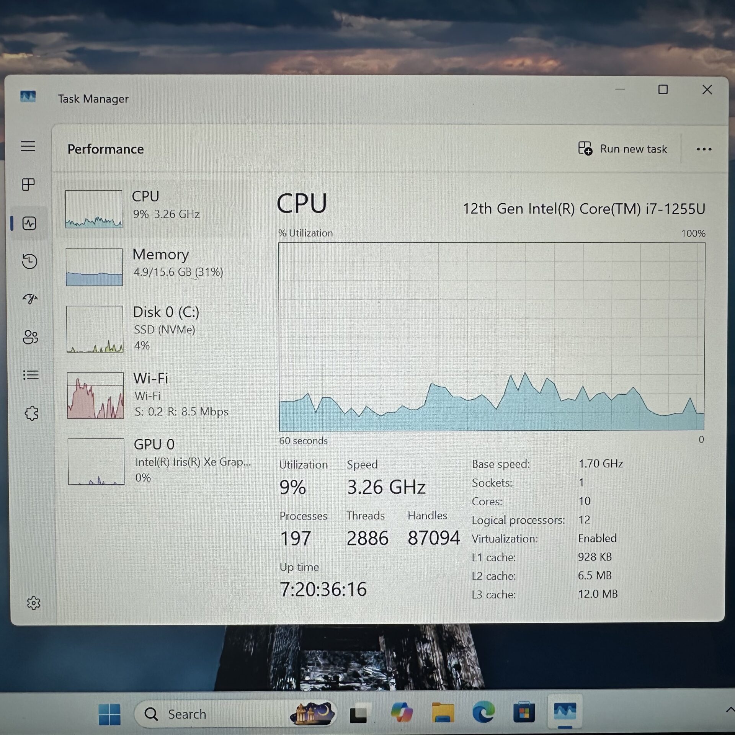Viewport: 735px width, 735px height.
Task: Open the hamburger navigation menu
Action: point(28,146)
